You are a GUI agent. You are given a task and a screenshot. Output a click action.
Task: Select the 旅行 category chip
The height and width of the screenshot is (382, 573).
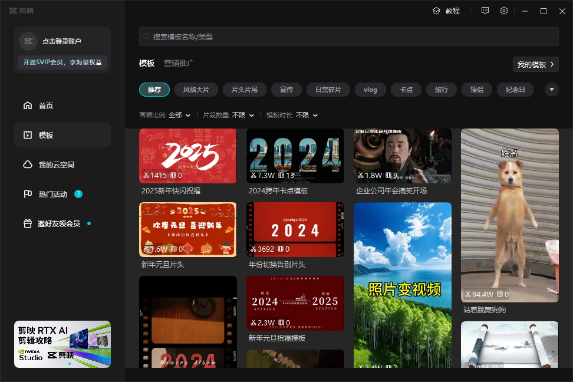coord(442,90)
